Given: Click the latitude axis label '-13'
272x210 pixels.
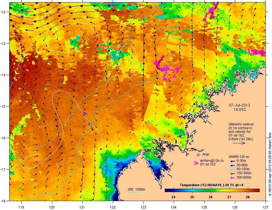Looking at the screenshot, I should point(3,44).
